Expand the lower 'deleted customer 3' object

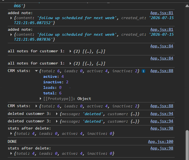57,121
